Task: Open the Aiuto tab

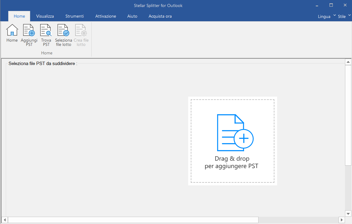Action: pyautogui.click(x=132, y=16)
